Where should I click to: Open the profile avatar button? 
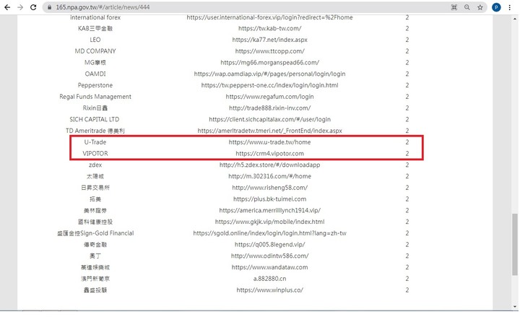coord(496,7)
